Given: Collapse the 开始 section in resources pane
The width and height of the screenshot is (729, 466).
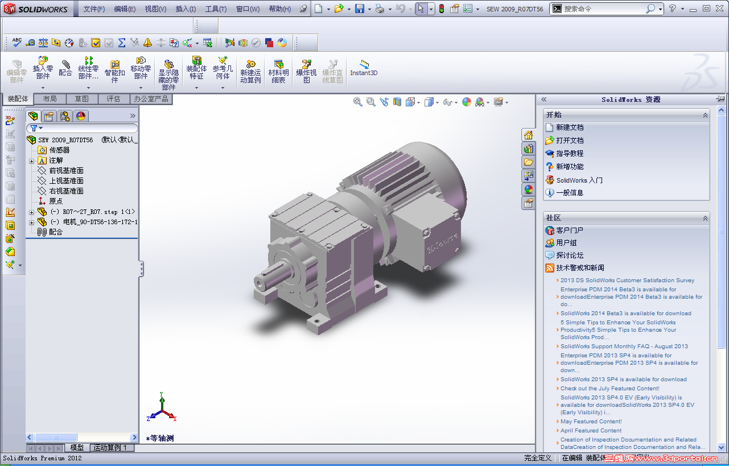Looking at the screenshot, I should [x=705, y=115].
